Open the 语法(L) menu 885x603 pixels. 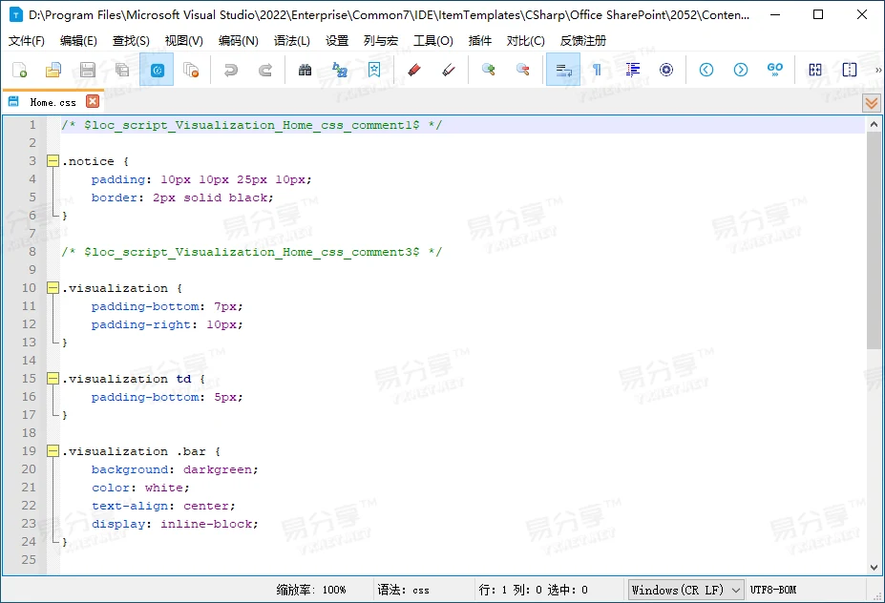[x=292, y=40]
